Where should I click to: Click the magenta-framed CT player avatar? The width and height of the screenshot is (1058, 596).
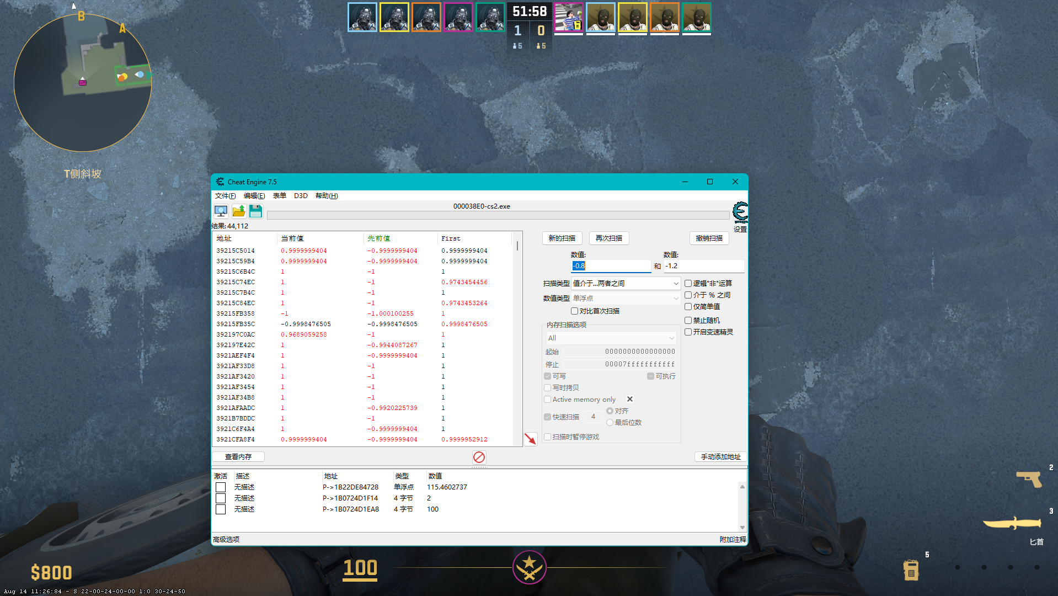(458, 17)
